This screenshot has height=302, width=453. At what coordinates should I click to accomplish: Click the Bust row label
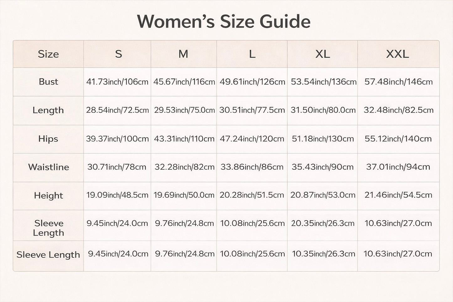pyautogui.click(x=48, y=82)
